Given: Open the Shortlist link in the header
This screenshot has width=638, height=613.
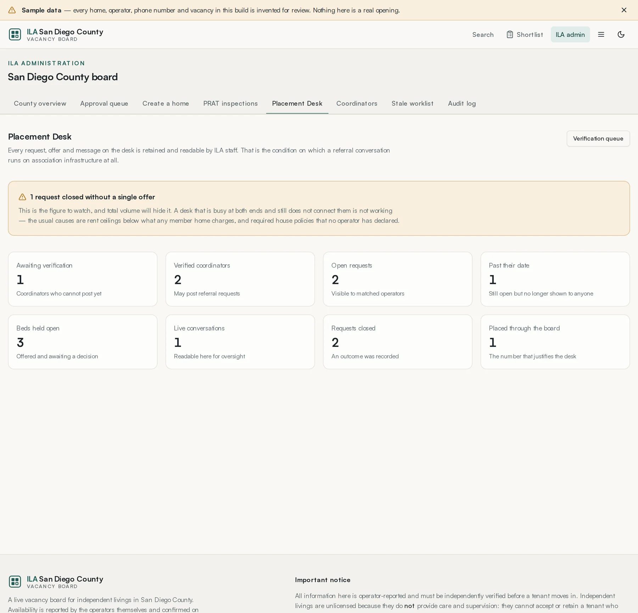Looking at the screenshot, I should pos(525,34).
